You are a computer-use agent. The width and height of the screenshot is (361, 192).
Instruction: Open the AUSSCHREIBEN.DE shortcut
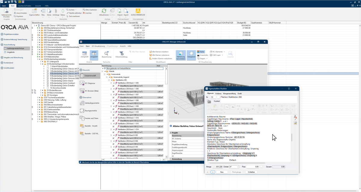(138, 11)
